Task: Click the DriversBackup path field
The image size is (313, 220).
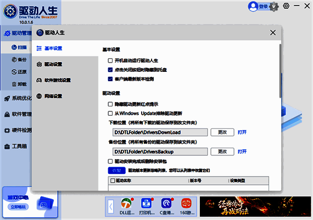Action: 160,151
